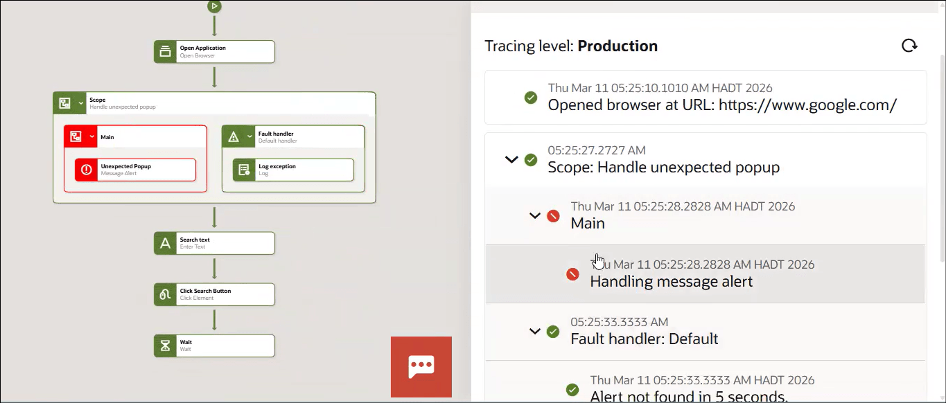Viewport: 946px width, 403px height.
Task: Select the Open Application browser icon
Action: [165, 51]
